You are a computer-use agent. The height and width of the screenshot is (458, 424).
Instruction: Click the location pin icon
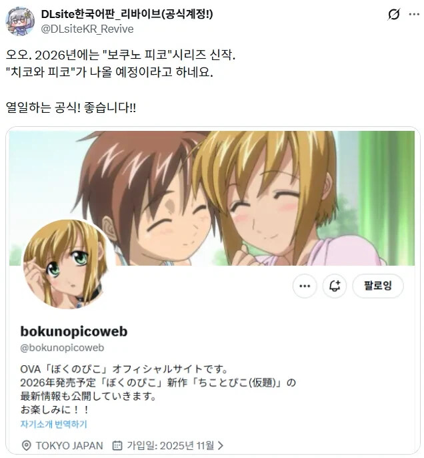(26, 445)
